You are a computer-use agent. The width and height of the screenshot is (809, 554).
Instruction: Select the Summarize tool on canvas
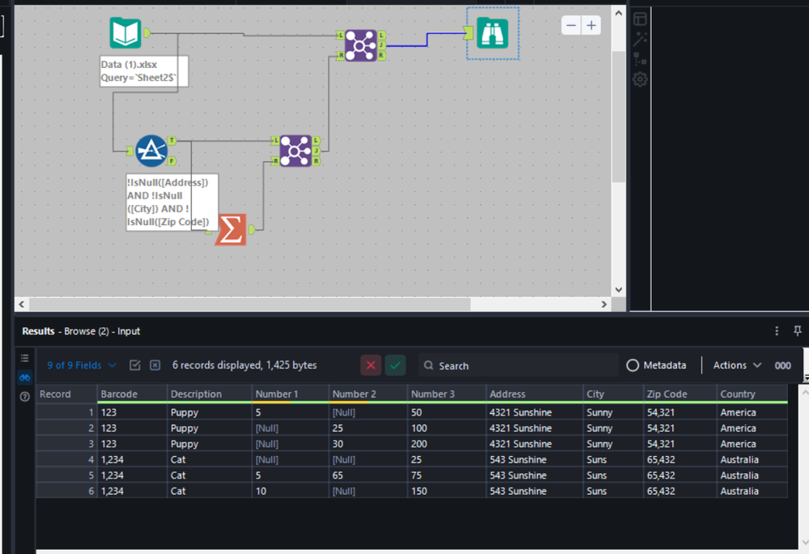231,229
